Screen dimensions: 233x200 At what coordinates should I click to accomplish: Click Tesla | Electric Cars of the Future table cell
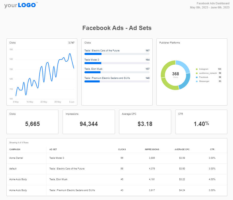(x=67, y=169)
